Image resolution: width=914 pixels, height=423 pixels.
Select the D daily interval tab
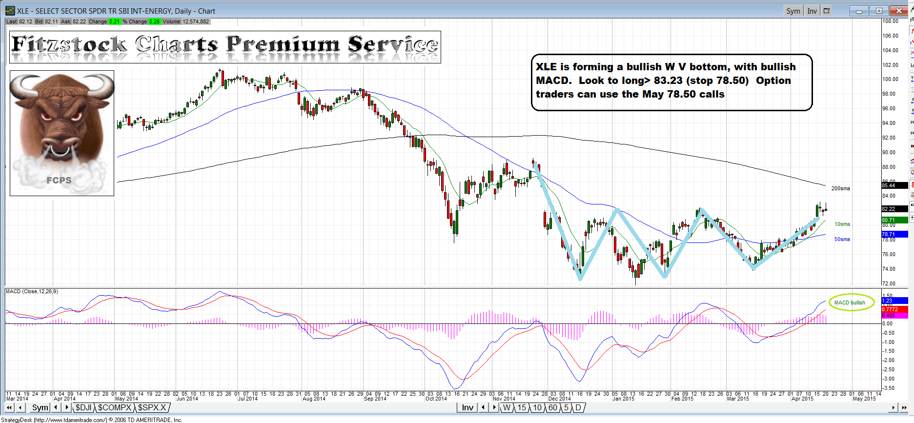(578, 407)
